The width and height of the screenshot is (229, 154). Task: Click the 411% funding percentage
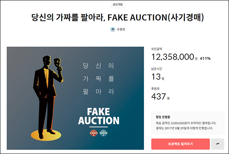click(x=205, y=58)
